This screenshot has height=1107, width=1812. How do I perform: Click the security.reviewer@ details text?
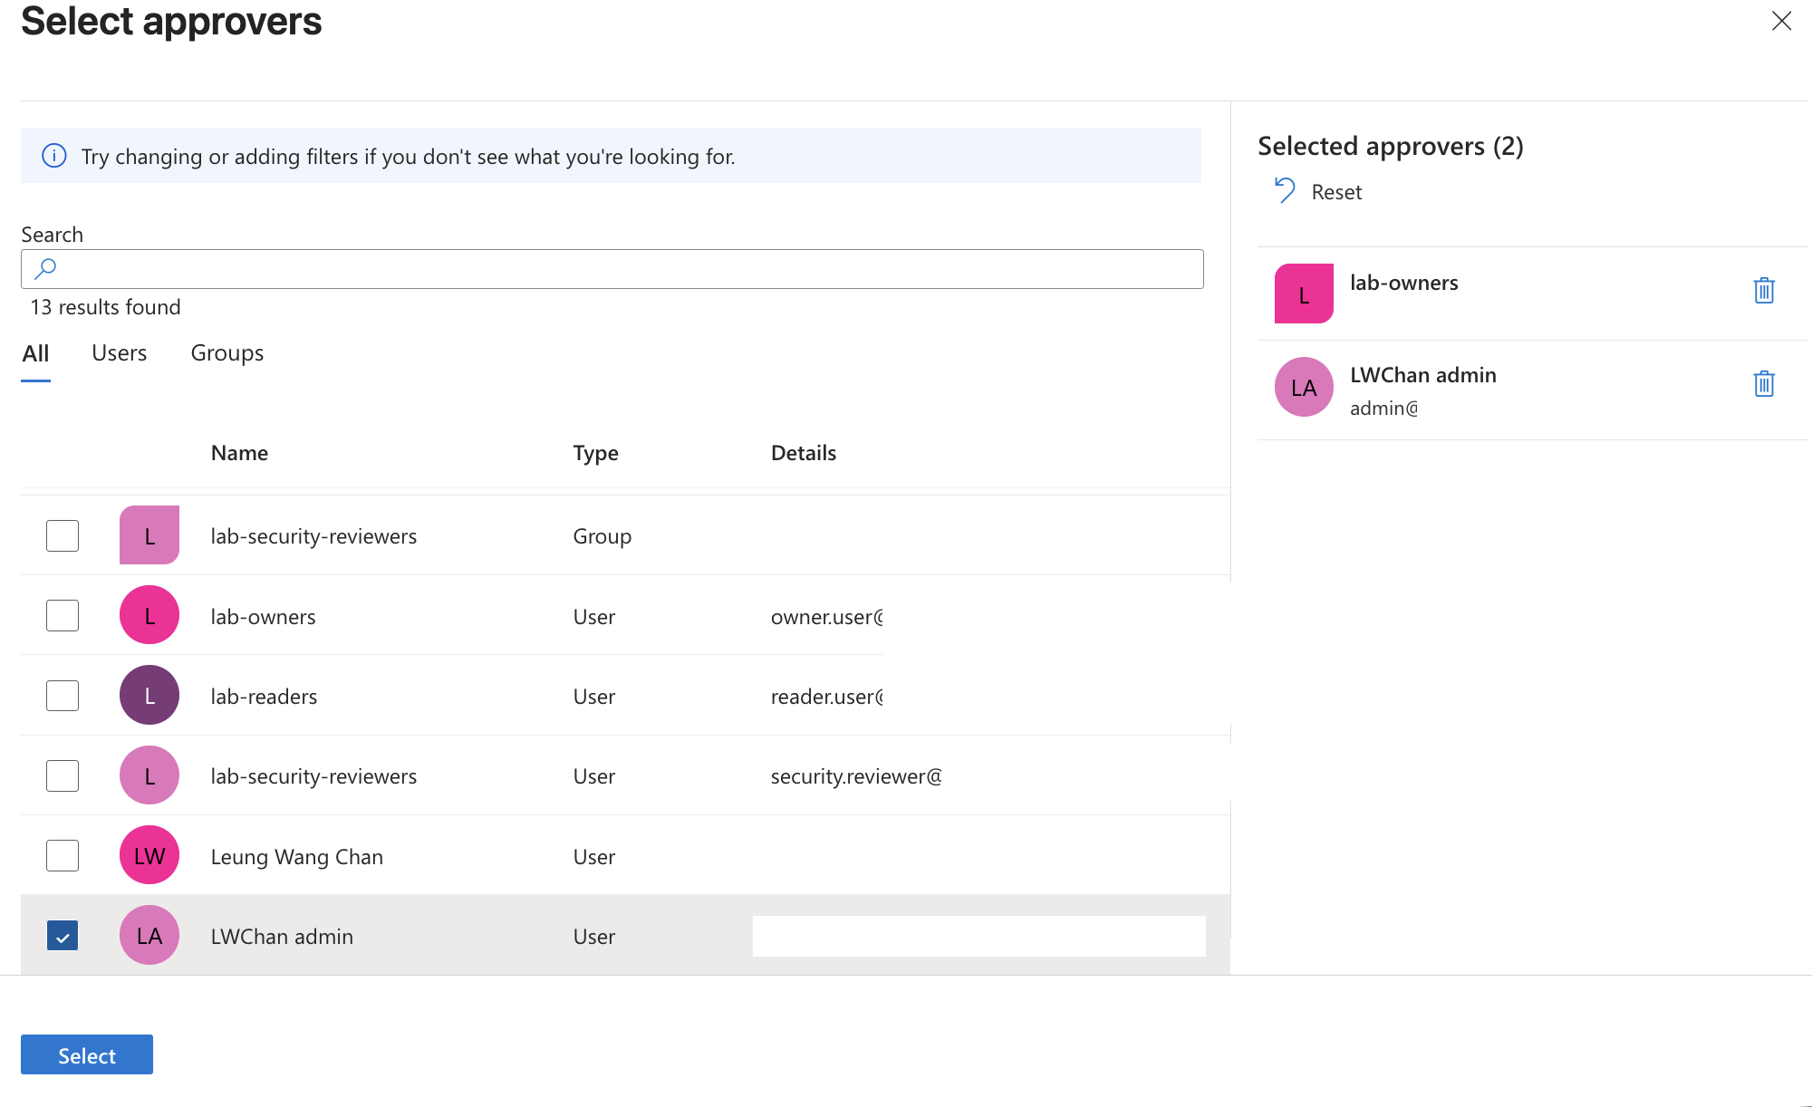coord(856,776)
